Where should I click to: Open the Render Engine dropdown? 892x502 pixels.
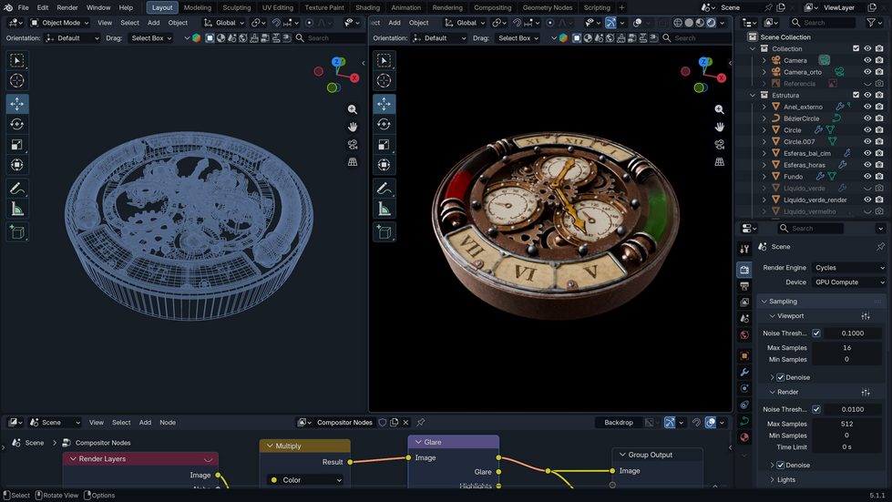point(849,268)
